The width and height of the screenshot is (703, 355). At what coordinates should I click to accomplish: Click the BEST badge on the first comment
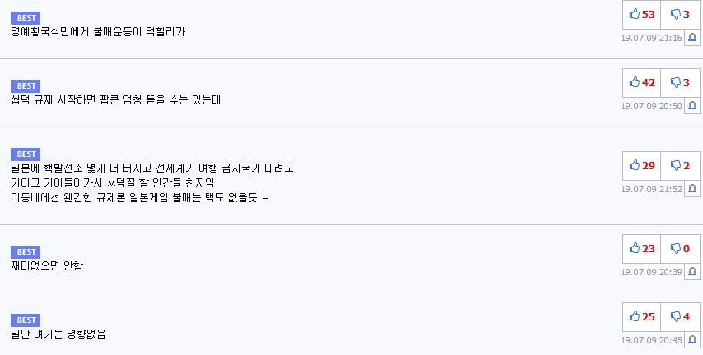click(26, 17)
